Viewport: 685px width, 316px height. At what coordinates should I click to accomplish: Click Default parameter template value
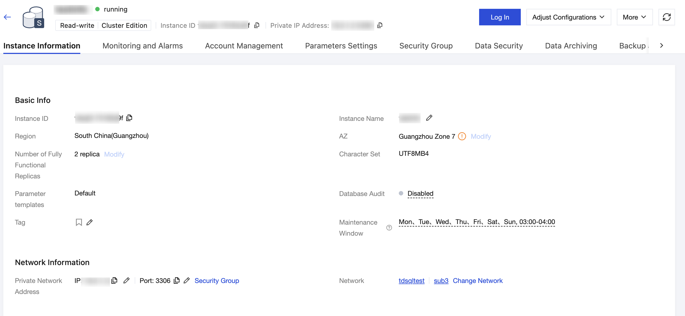click(85, 193)
